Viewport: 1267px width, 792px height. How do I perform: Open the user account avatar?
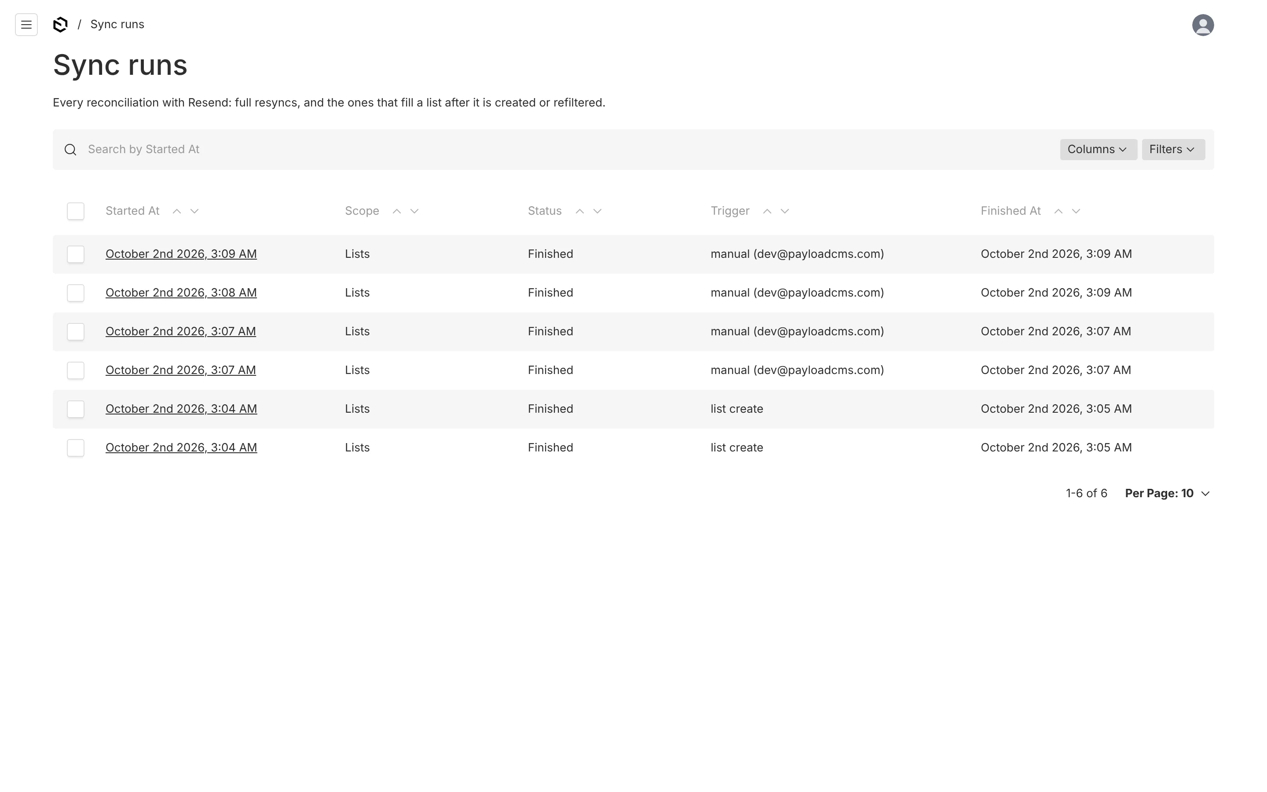[x=1203, y=25]
